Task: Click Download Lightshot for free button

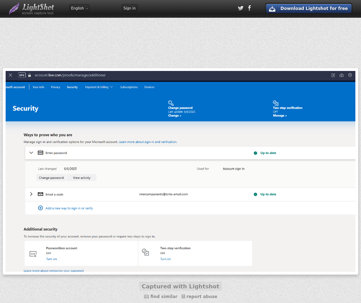Action: pos(309,9)
